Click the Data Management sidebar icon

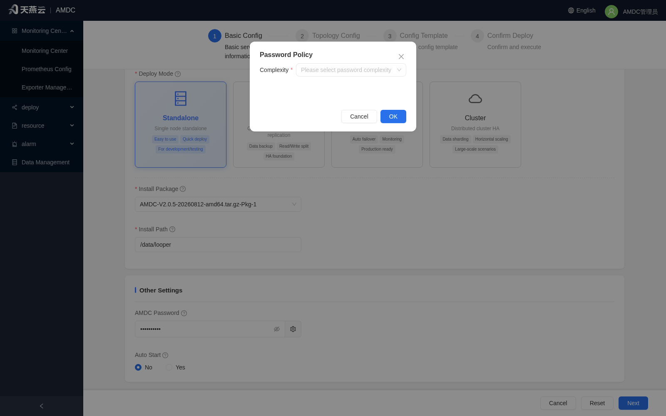pos(15,162)
